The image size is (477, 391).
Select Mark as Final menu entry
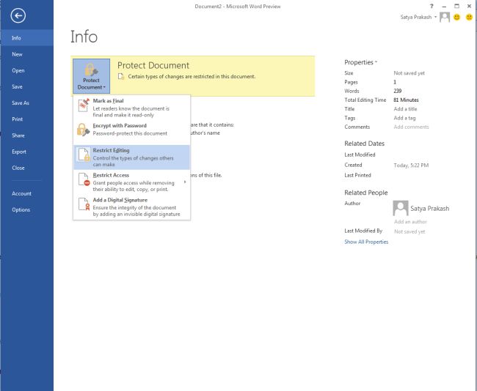131,108
